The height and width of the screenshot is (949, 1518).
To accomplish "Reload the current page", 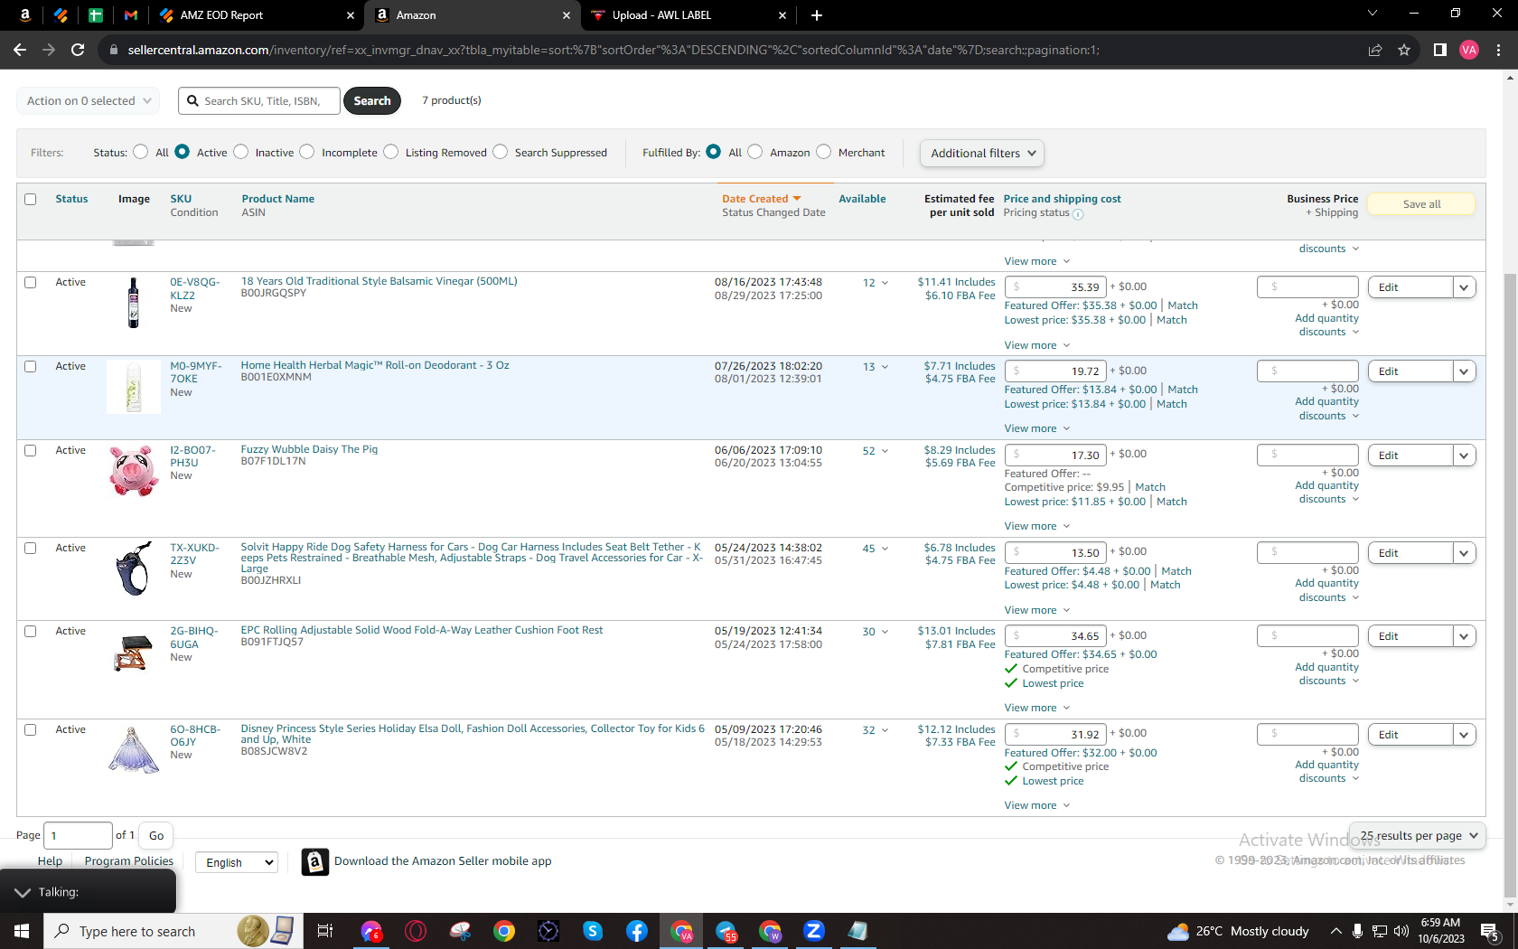I will tap(78, 50).
